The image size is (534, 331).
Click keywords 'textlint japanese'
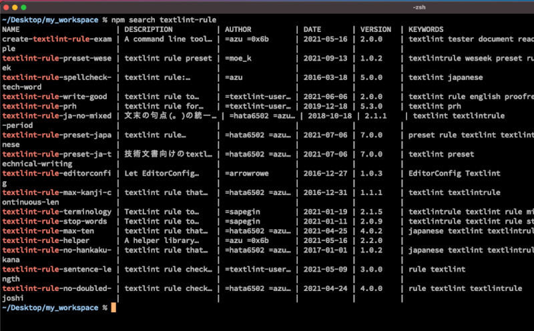point(445,77)
